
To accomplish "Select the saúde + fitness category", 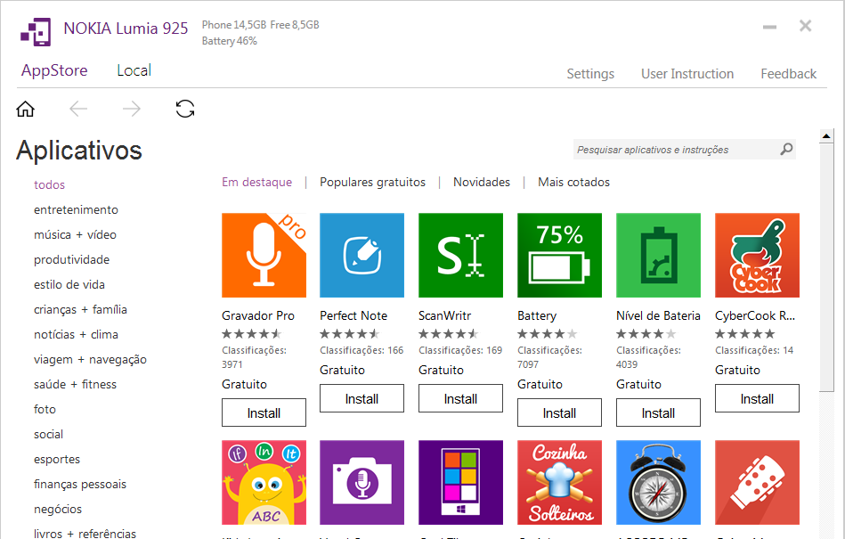I will point(75,384).
